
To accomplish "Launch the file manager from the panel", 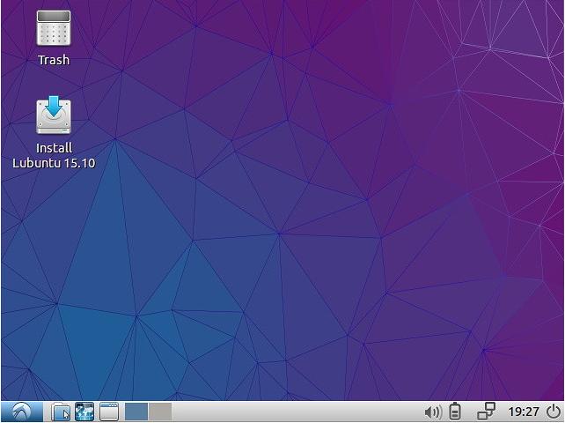I will (x=61, y=412).
